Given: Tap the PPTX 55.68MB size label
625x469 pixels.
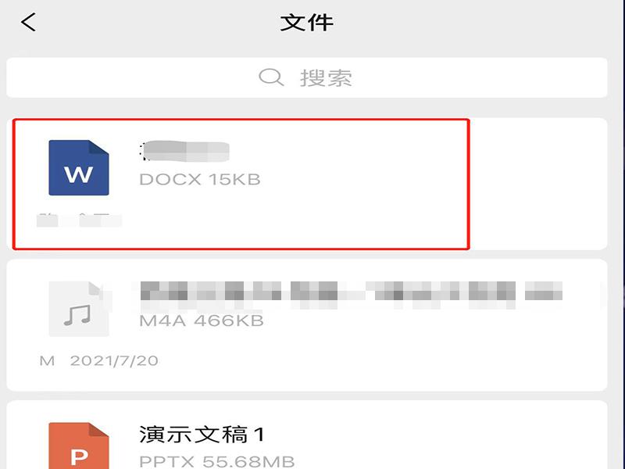Looking at the screenshot, I should tap(217, 461).
